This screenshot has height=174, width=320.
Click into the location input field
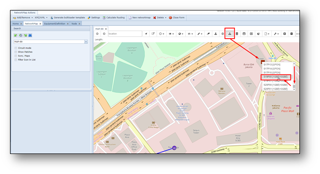coord(125,34)
